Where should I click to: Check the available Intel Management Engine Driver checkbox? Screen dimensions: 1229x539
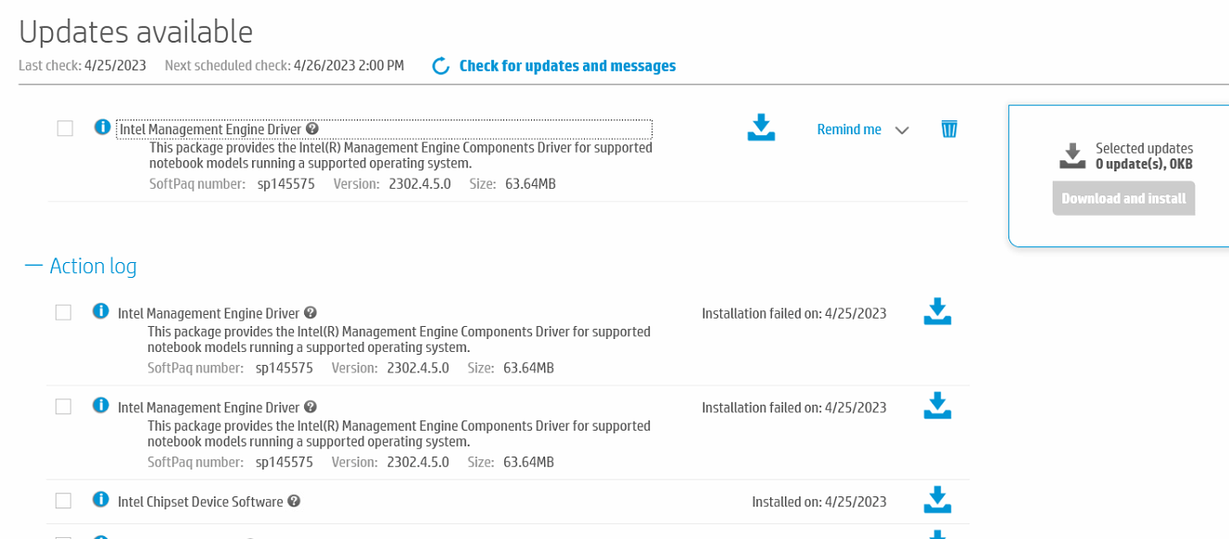65,129
